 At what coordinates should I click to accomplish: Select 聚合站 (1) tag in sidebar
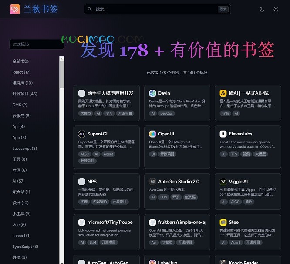(x=21, y=192)
